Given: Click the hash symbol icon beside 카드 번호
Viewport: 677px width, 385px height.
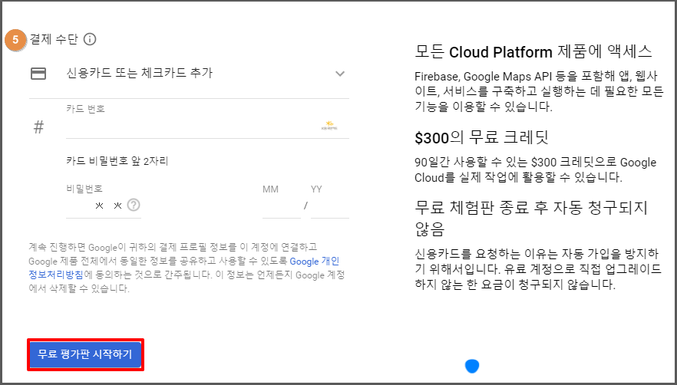Looking at the screenshot, I should pyautogui.click(x=38, y=127).
